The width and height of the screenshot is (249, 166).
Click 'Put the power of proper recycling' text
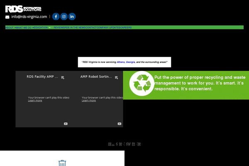(200, 83)
